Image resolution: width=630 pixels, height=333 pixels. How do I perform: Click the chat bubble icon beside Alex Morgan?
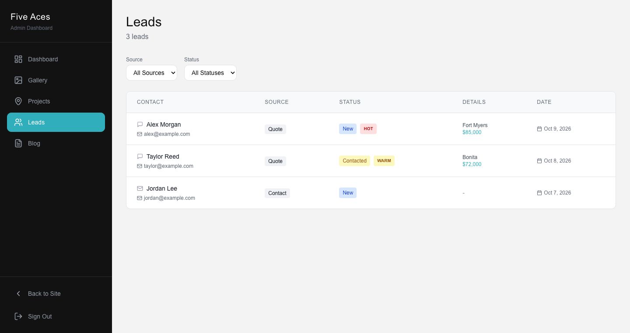pyautogui.click(x=140, y=124)
